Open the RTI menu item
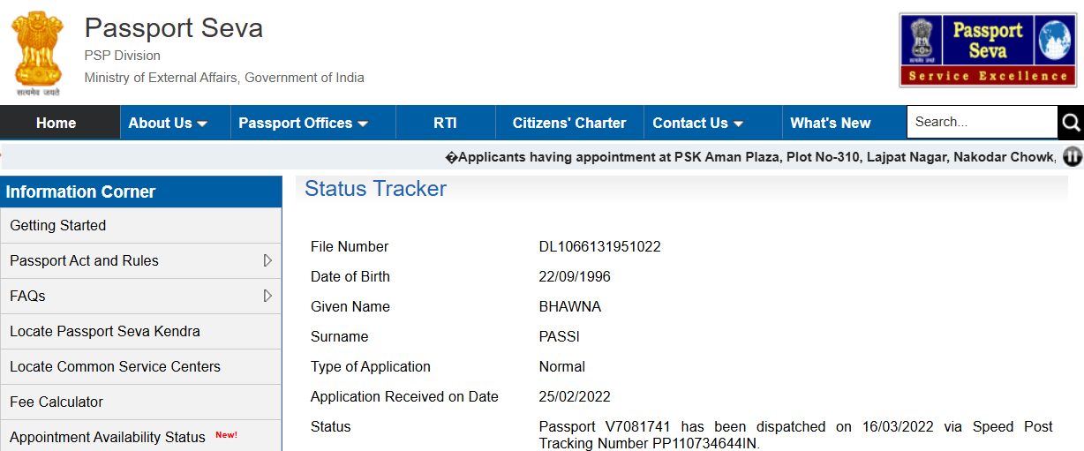The height and width of the screenshot is (451, 1084). coord(445,123)
